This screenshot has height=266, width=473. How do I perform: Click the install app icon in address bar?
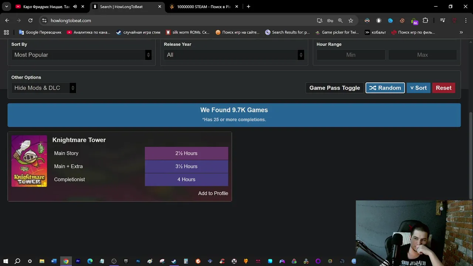320,21
